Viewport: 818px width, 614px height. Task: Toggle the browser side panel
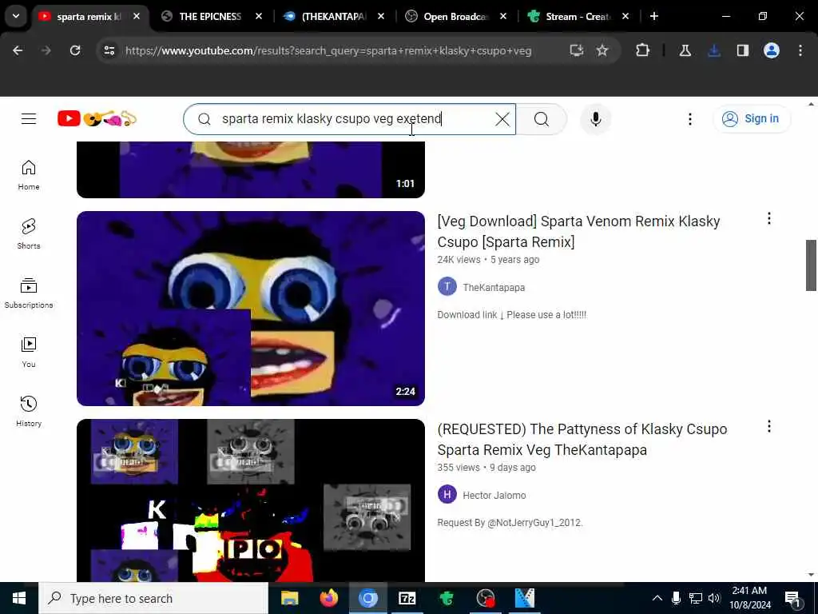point(742,50)
